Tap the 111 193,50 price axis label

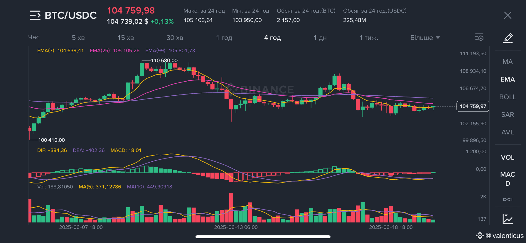[473, 53]
